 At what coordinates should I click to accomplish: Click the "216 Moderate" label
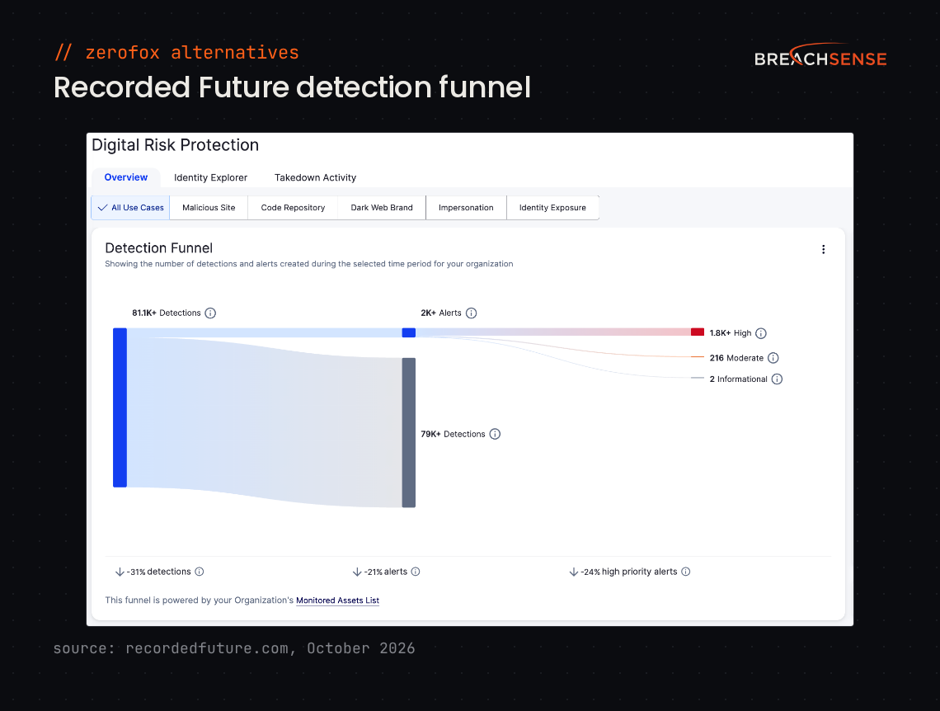tap(736, 358)
